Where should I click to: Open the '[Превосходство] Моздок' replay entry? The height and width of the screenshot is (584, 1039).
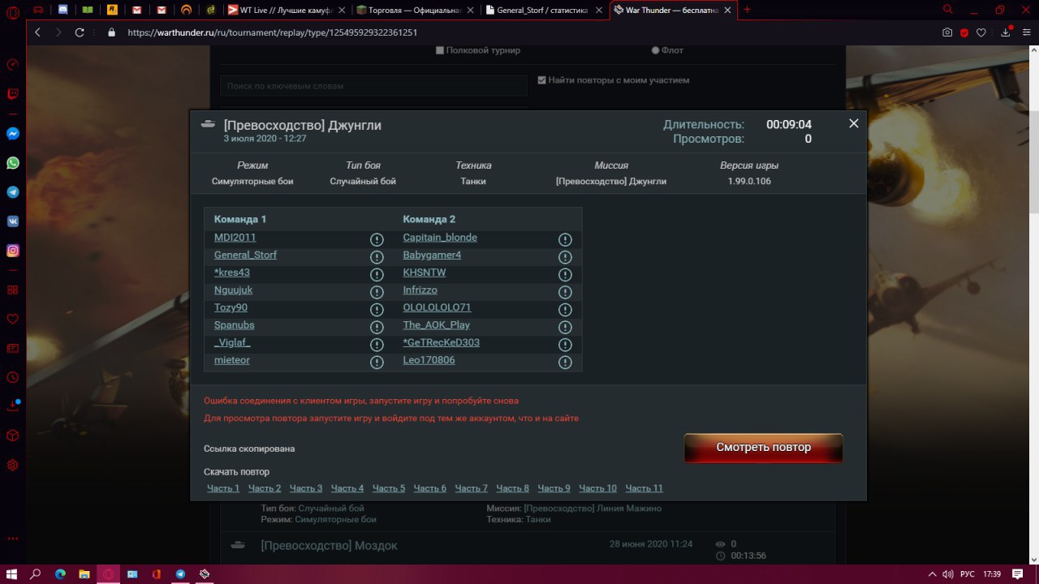coord(329,546)
